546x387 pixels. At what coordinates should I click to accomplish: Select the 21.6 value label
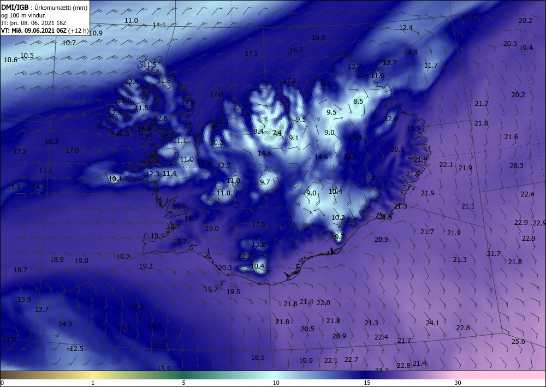tap(511, 137)
